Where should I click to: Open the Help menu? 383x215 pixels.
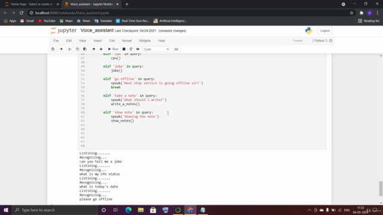pos(162,41)
